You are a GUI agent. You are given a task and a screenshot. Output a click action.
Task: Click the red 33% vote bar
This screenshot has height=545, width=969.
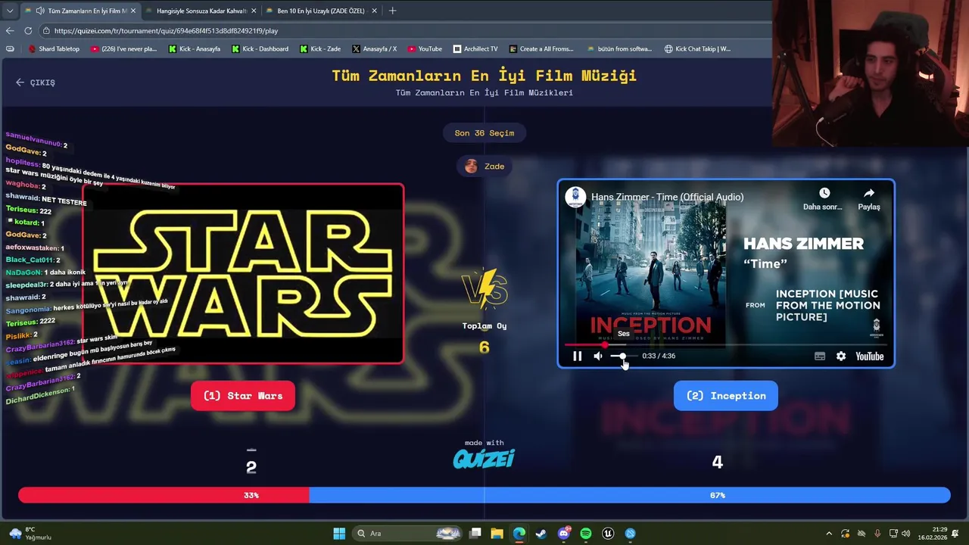coord(164,495)
